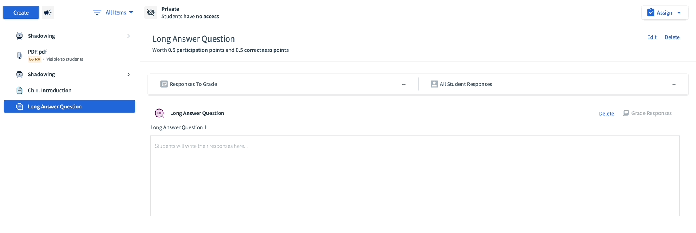The image size is (696, 233).
Task: Click the purple Long Answer Question bubble icon
Action: pos(159,113)
